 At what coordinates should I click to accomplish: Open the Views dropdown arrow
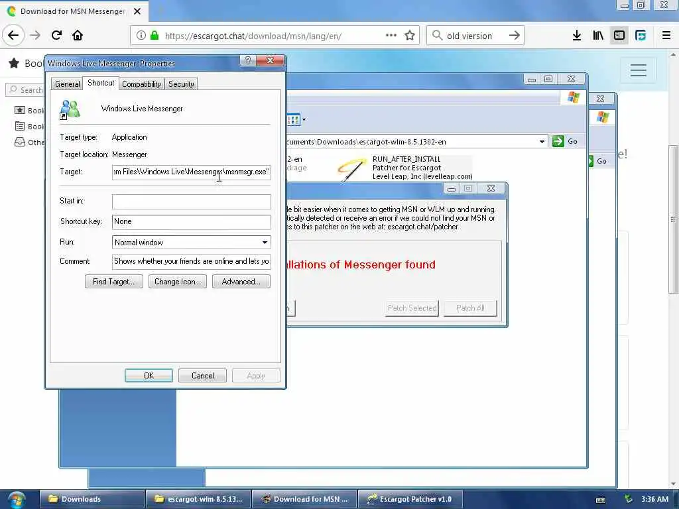click(304, 120)
